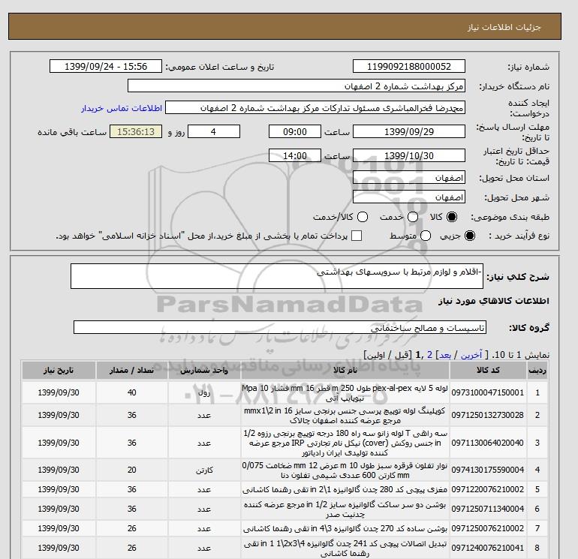Click the deadline time field 09:00
The height and width of the screenshot is (559, 578).
295,131
